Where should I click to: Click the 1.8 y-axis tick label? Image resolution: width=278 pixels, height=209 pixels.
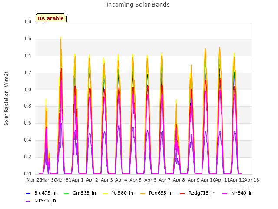click(27, 22)
